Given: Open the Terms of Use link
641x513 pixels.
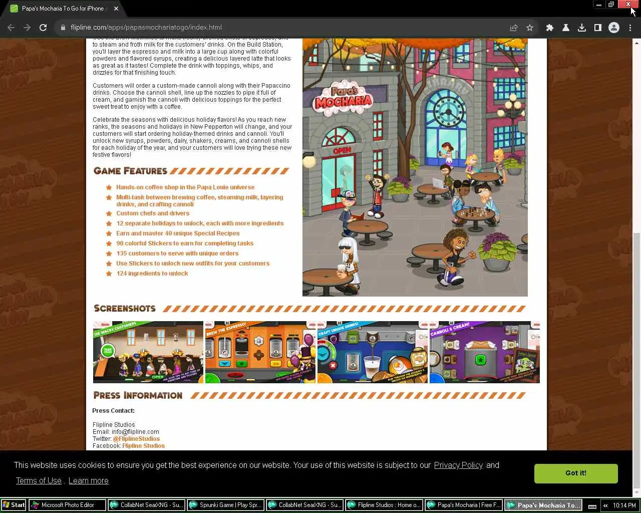Looking at the screenshot, I should click(39, 481).
